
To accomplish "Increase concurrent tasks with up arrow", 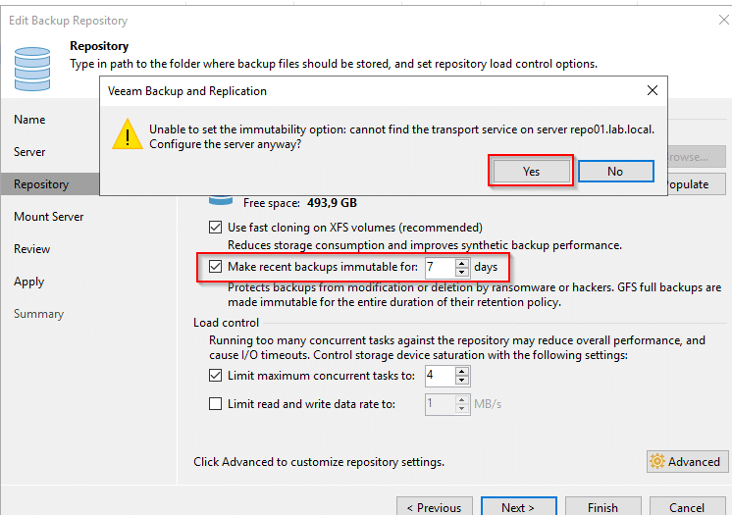I will [x=462, y=372].
